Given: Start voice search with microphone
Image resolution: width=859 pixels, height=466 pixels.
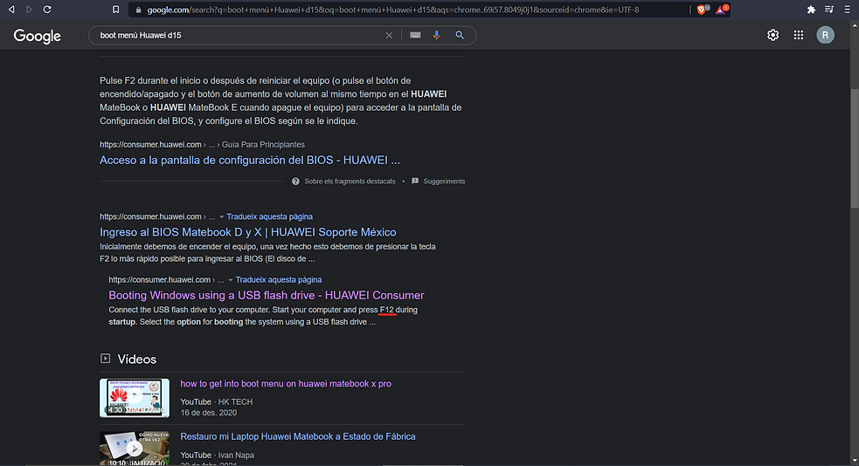Looking at the screenshot, I should point(437,35).
